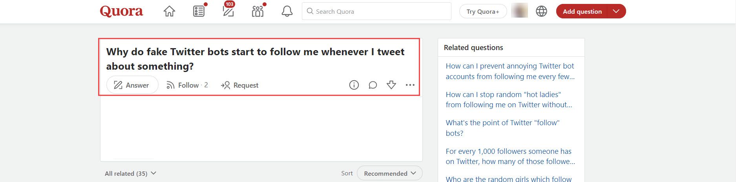The width and height of the screenshot is (736, 182).
Task: Click the Answer button under the question
Action: tap(132, 85)
